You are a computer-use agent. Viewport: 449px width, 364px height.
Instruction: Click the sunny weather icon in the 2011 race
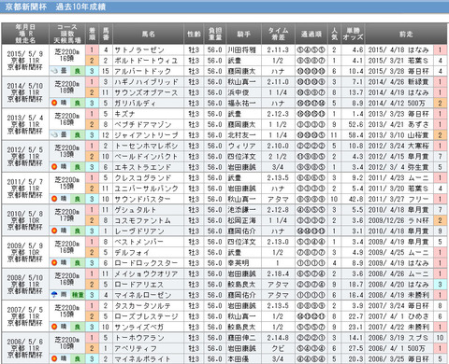(x=54, y=199)
